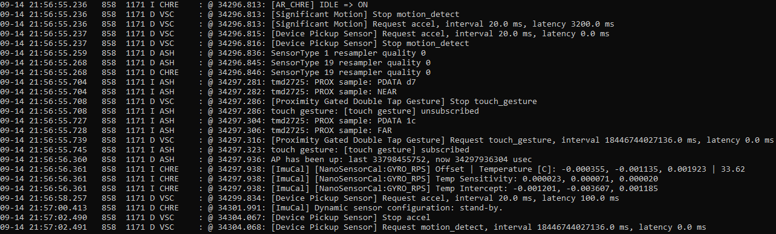Select the 'PROX sample: FAR' log entry
The height and width of the screenshot is (234, 776).
point(196,130)
